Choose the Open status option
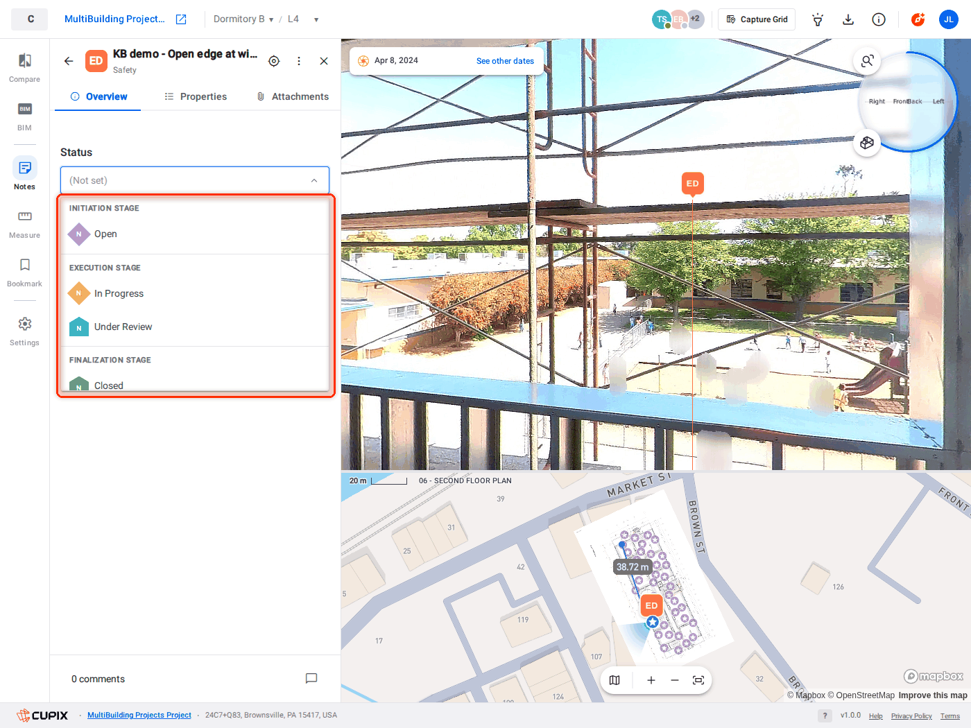The image size is (971, 728). pyautogui.click(x=195, y=234)
